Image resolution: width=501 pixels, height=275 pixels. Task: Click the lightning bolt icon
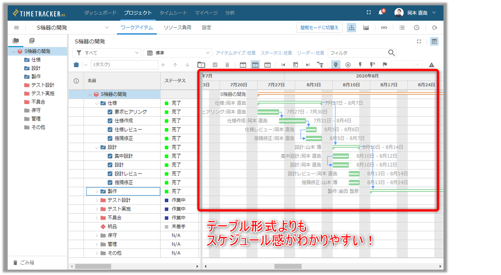pos(360,65)
